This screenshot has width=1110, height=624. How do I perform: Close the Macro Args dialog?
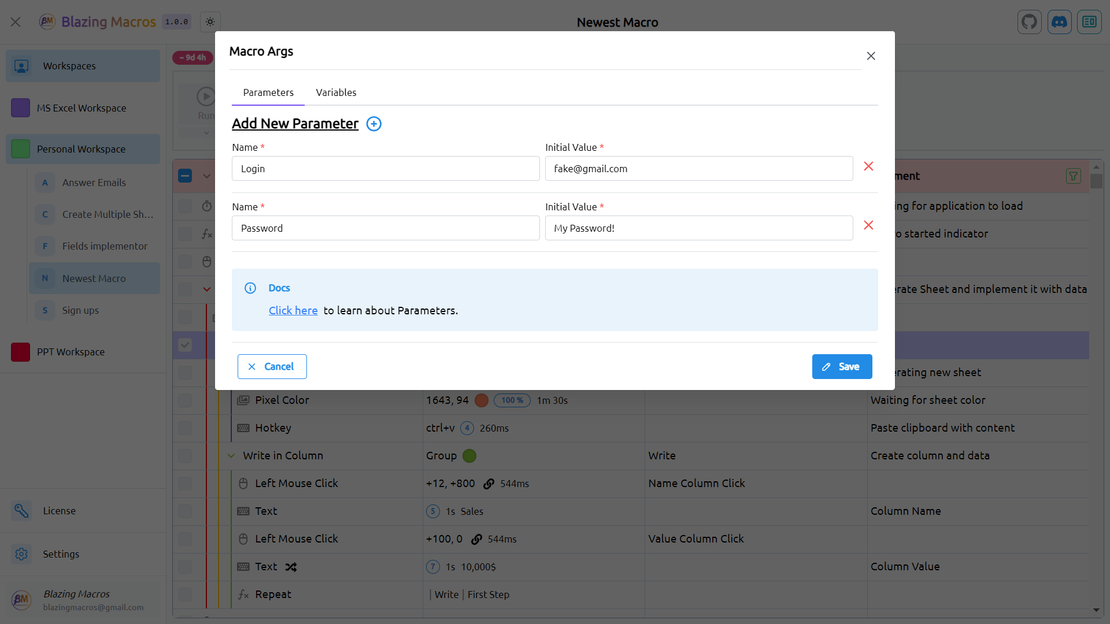click(x=871, y=56)
